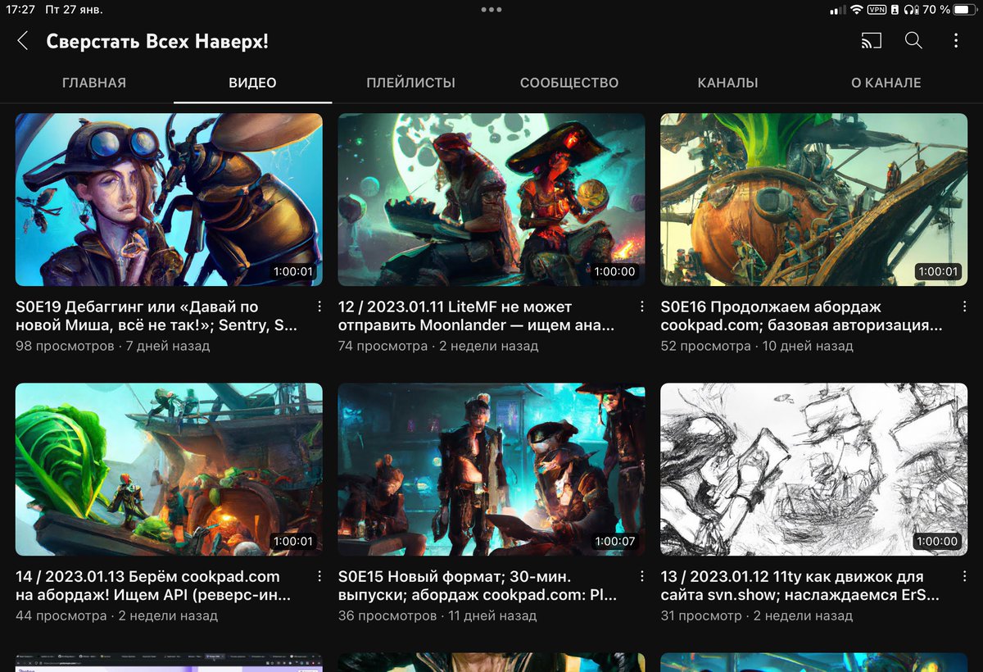Tap the title 14 / 2023.01.13 Берём cookpad.com на абордаж
The height and width of the screenshot is (672, 983).
tap(153, 585)
